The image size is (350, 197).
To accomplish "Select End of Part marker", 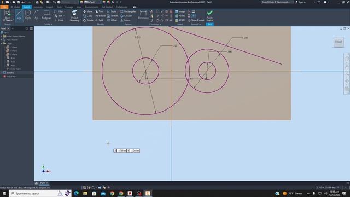I will coord(10,76).
